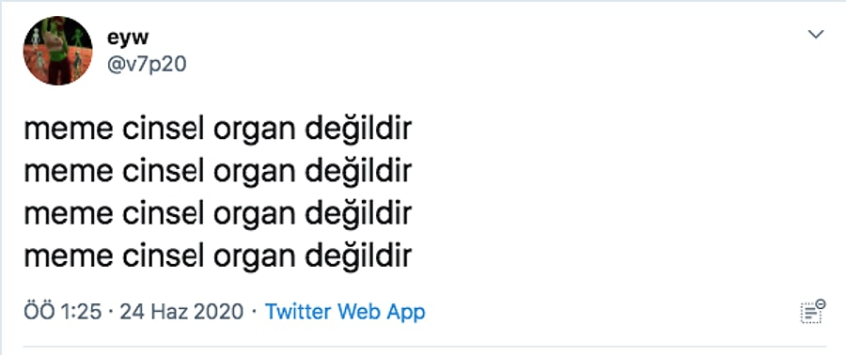Screen dimensions: 846x355
Task: Click "değildir" in the last tweet line
Action: tap(359, 255)
